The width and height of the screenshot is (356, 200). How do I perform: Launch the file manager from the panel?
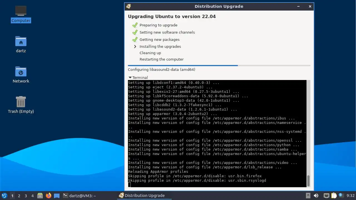[x=40, y=196]
